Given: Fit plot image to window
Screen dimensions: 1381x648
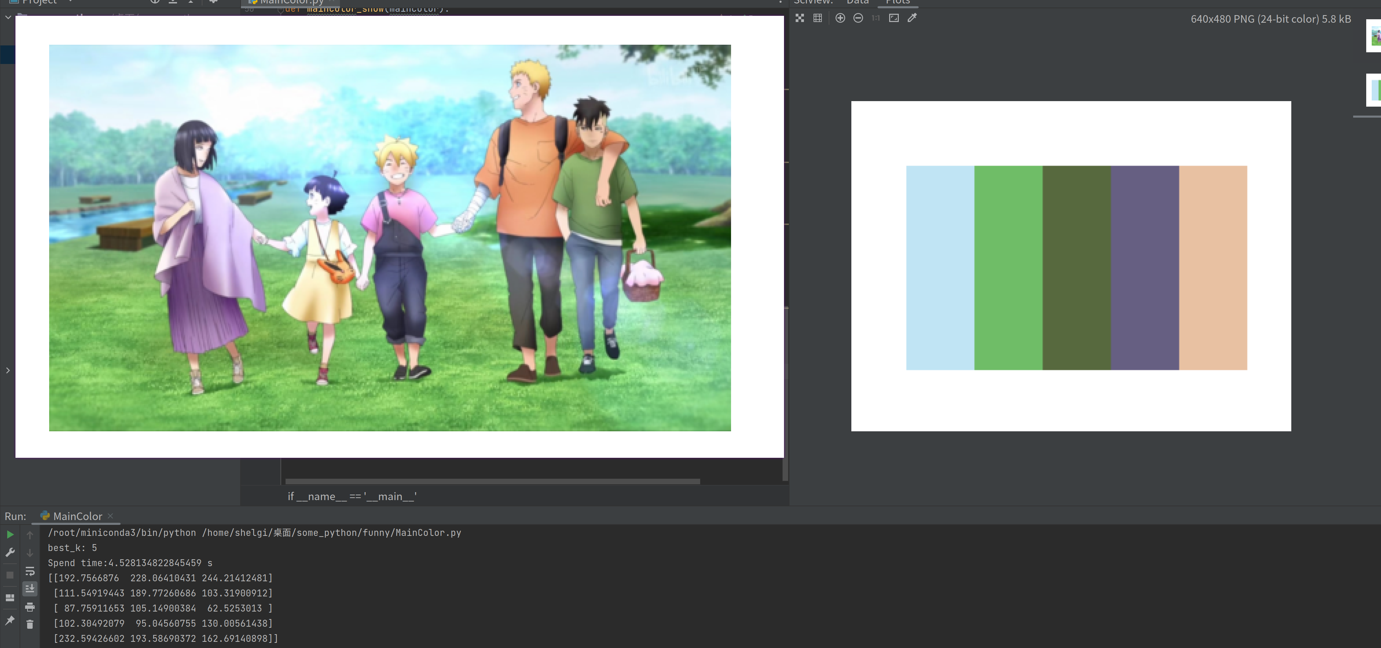Looking at the screenshot, I should point(894,18).
